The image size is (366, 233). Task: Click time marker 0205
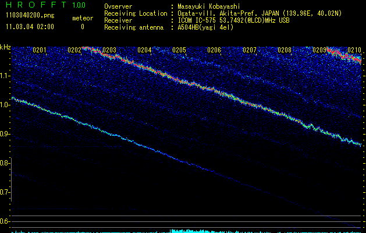(x=179, y=50)
